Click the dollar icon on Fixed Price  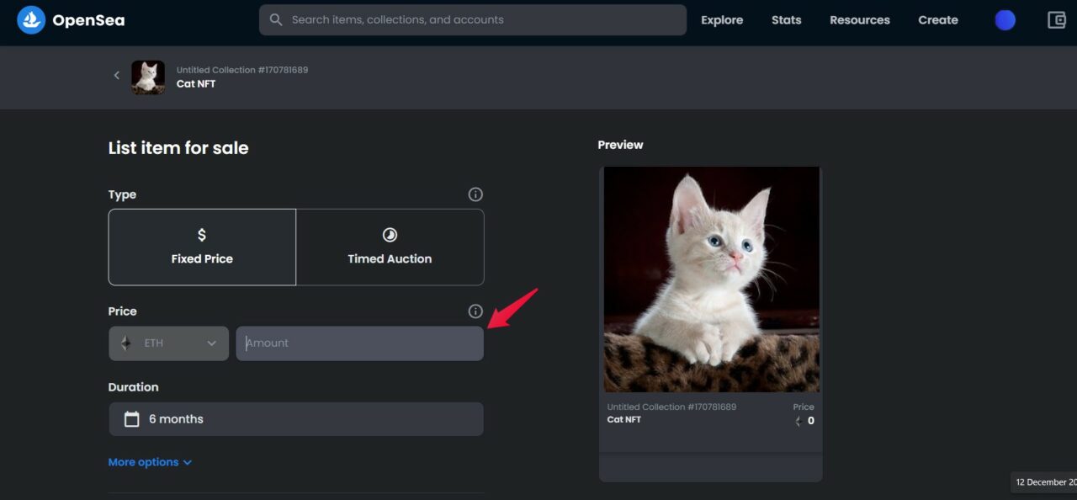202,236
